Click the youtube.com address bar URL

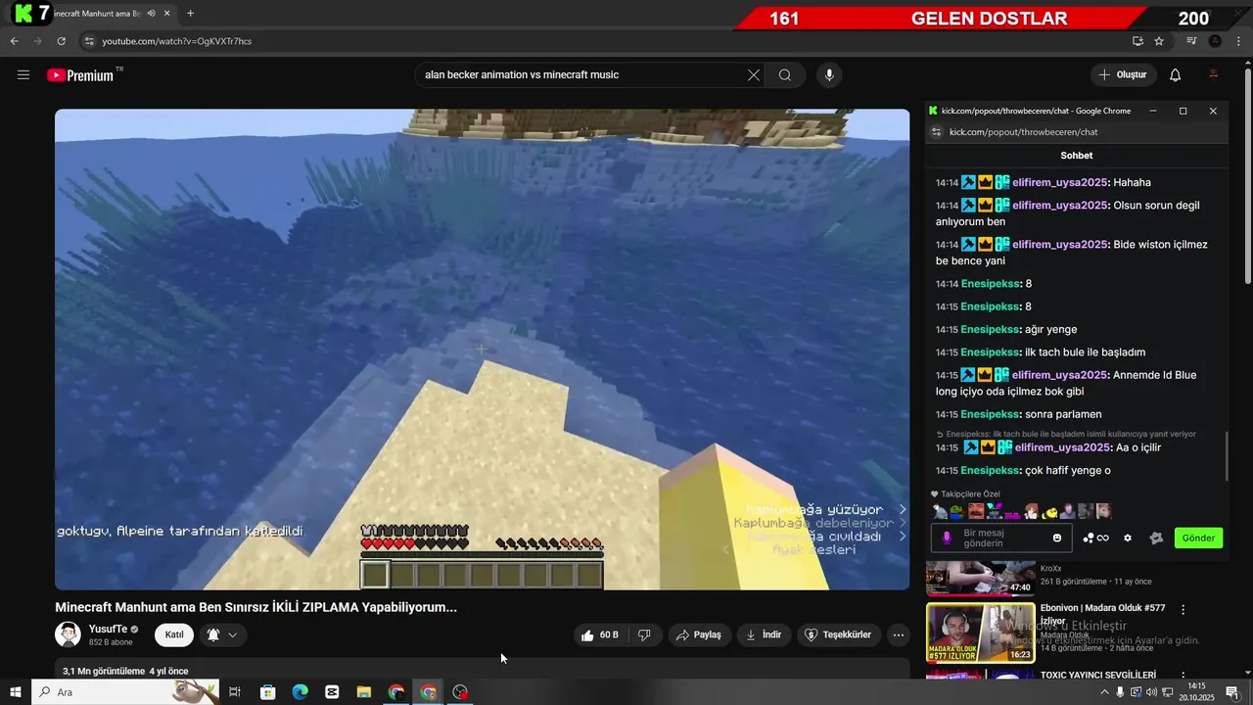coord(177,41)
